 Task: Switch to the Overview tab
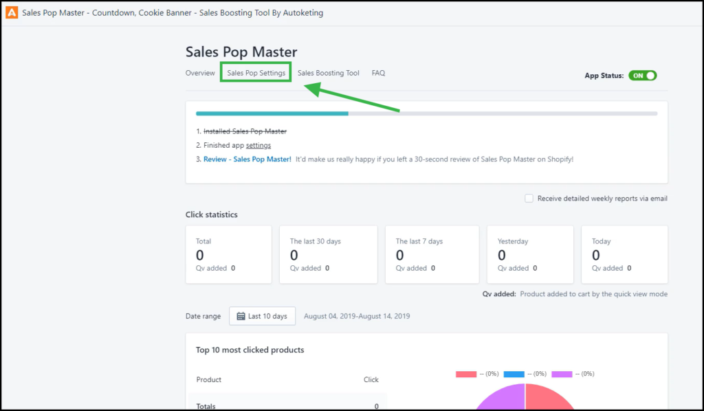pos(200,73)
